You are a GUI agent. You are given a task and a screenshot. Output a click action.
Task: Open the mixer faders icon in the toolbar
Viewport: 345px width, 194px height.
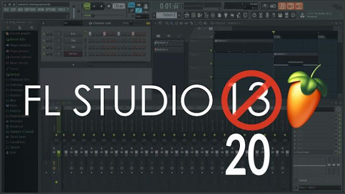(213, 15)
